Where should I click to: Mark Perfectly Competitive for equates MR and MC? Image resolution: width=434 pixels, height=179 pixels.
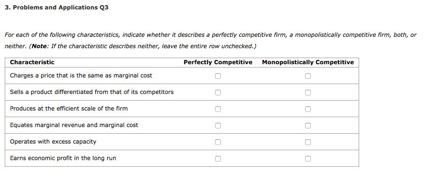[218, 126]
